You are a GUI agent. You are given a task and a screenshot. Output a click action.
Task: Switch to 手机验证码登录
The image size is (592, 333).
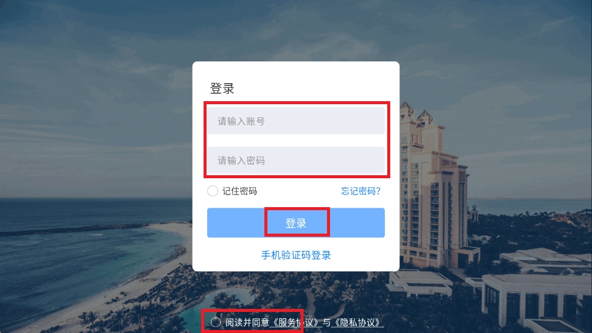pos(296,255)
